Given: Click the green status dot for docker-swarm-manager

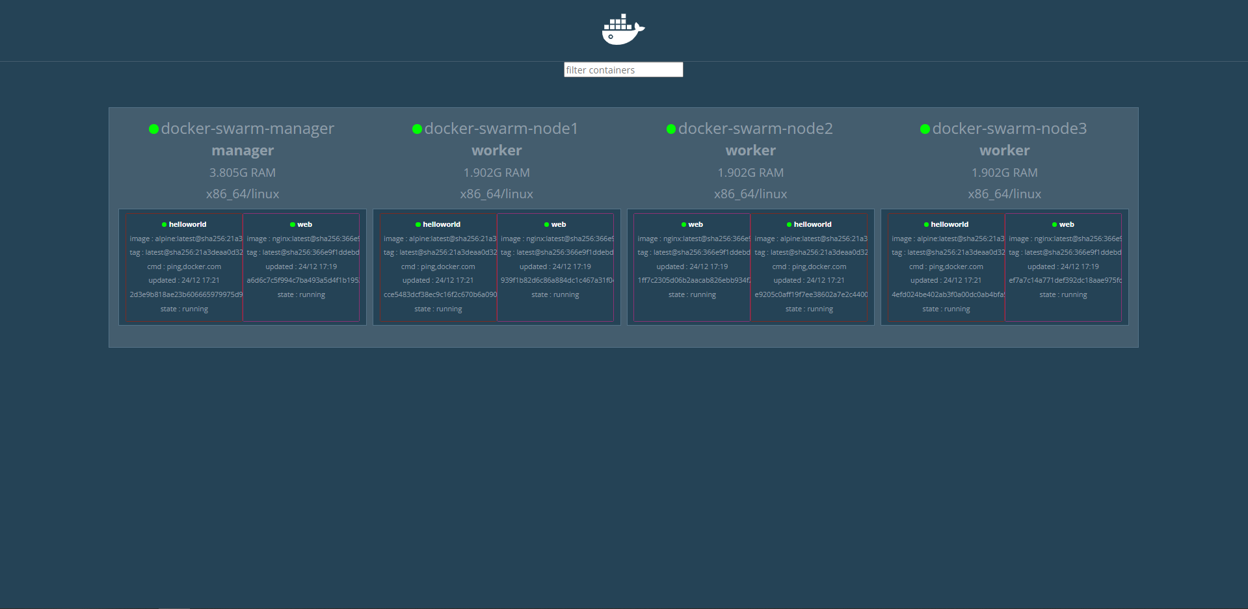Looking at the screenshot, I should (153, 129).
